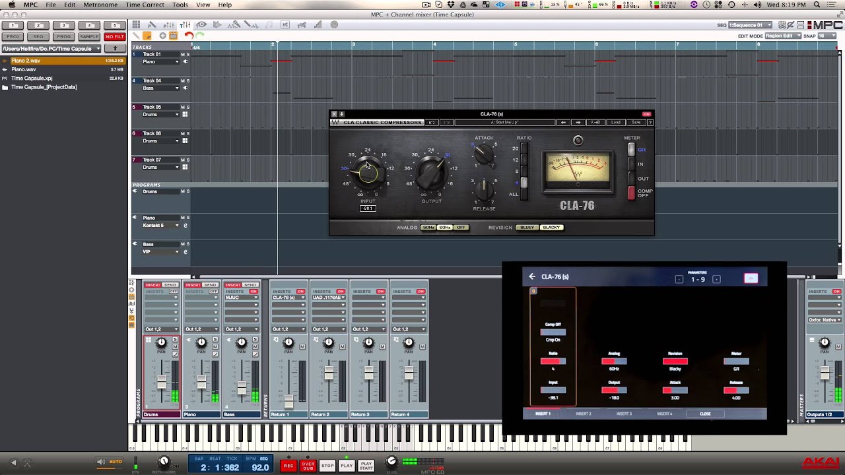Mute the Return 2 channel

click(x=342, y=346)
